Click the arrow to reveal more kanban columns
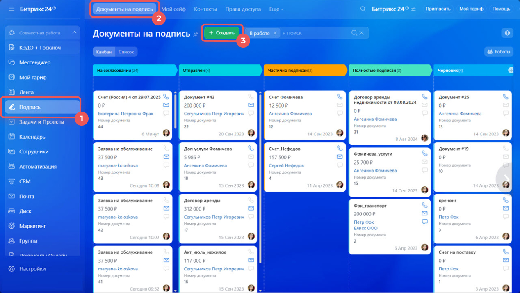This screenshot has height=293, width=520. [507, 179]
